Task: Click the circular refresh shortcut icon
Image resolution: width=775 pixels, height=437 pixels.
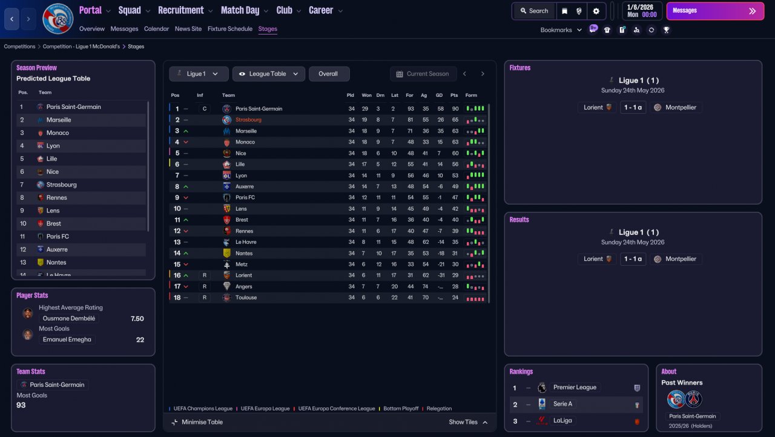Action: point(651,30)
